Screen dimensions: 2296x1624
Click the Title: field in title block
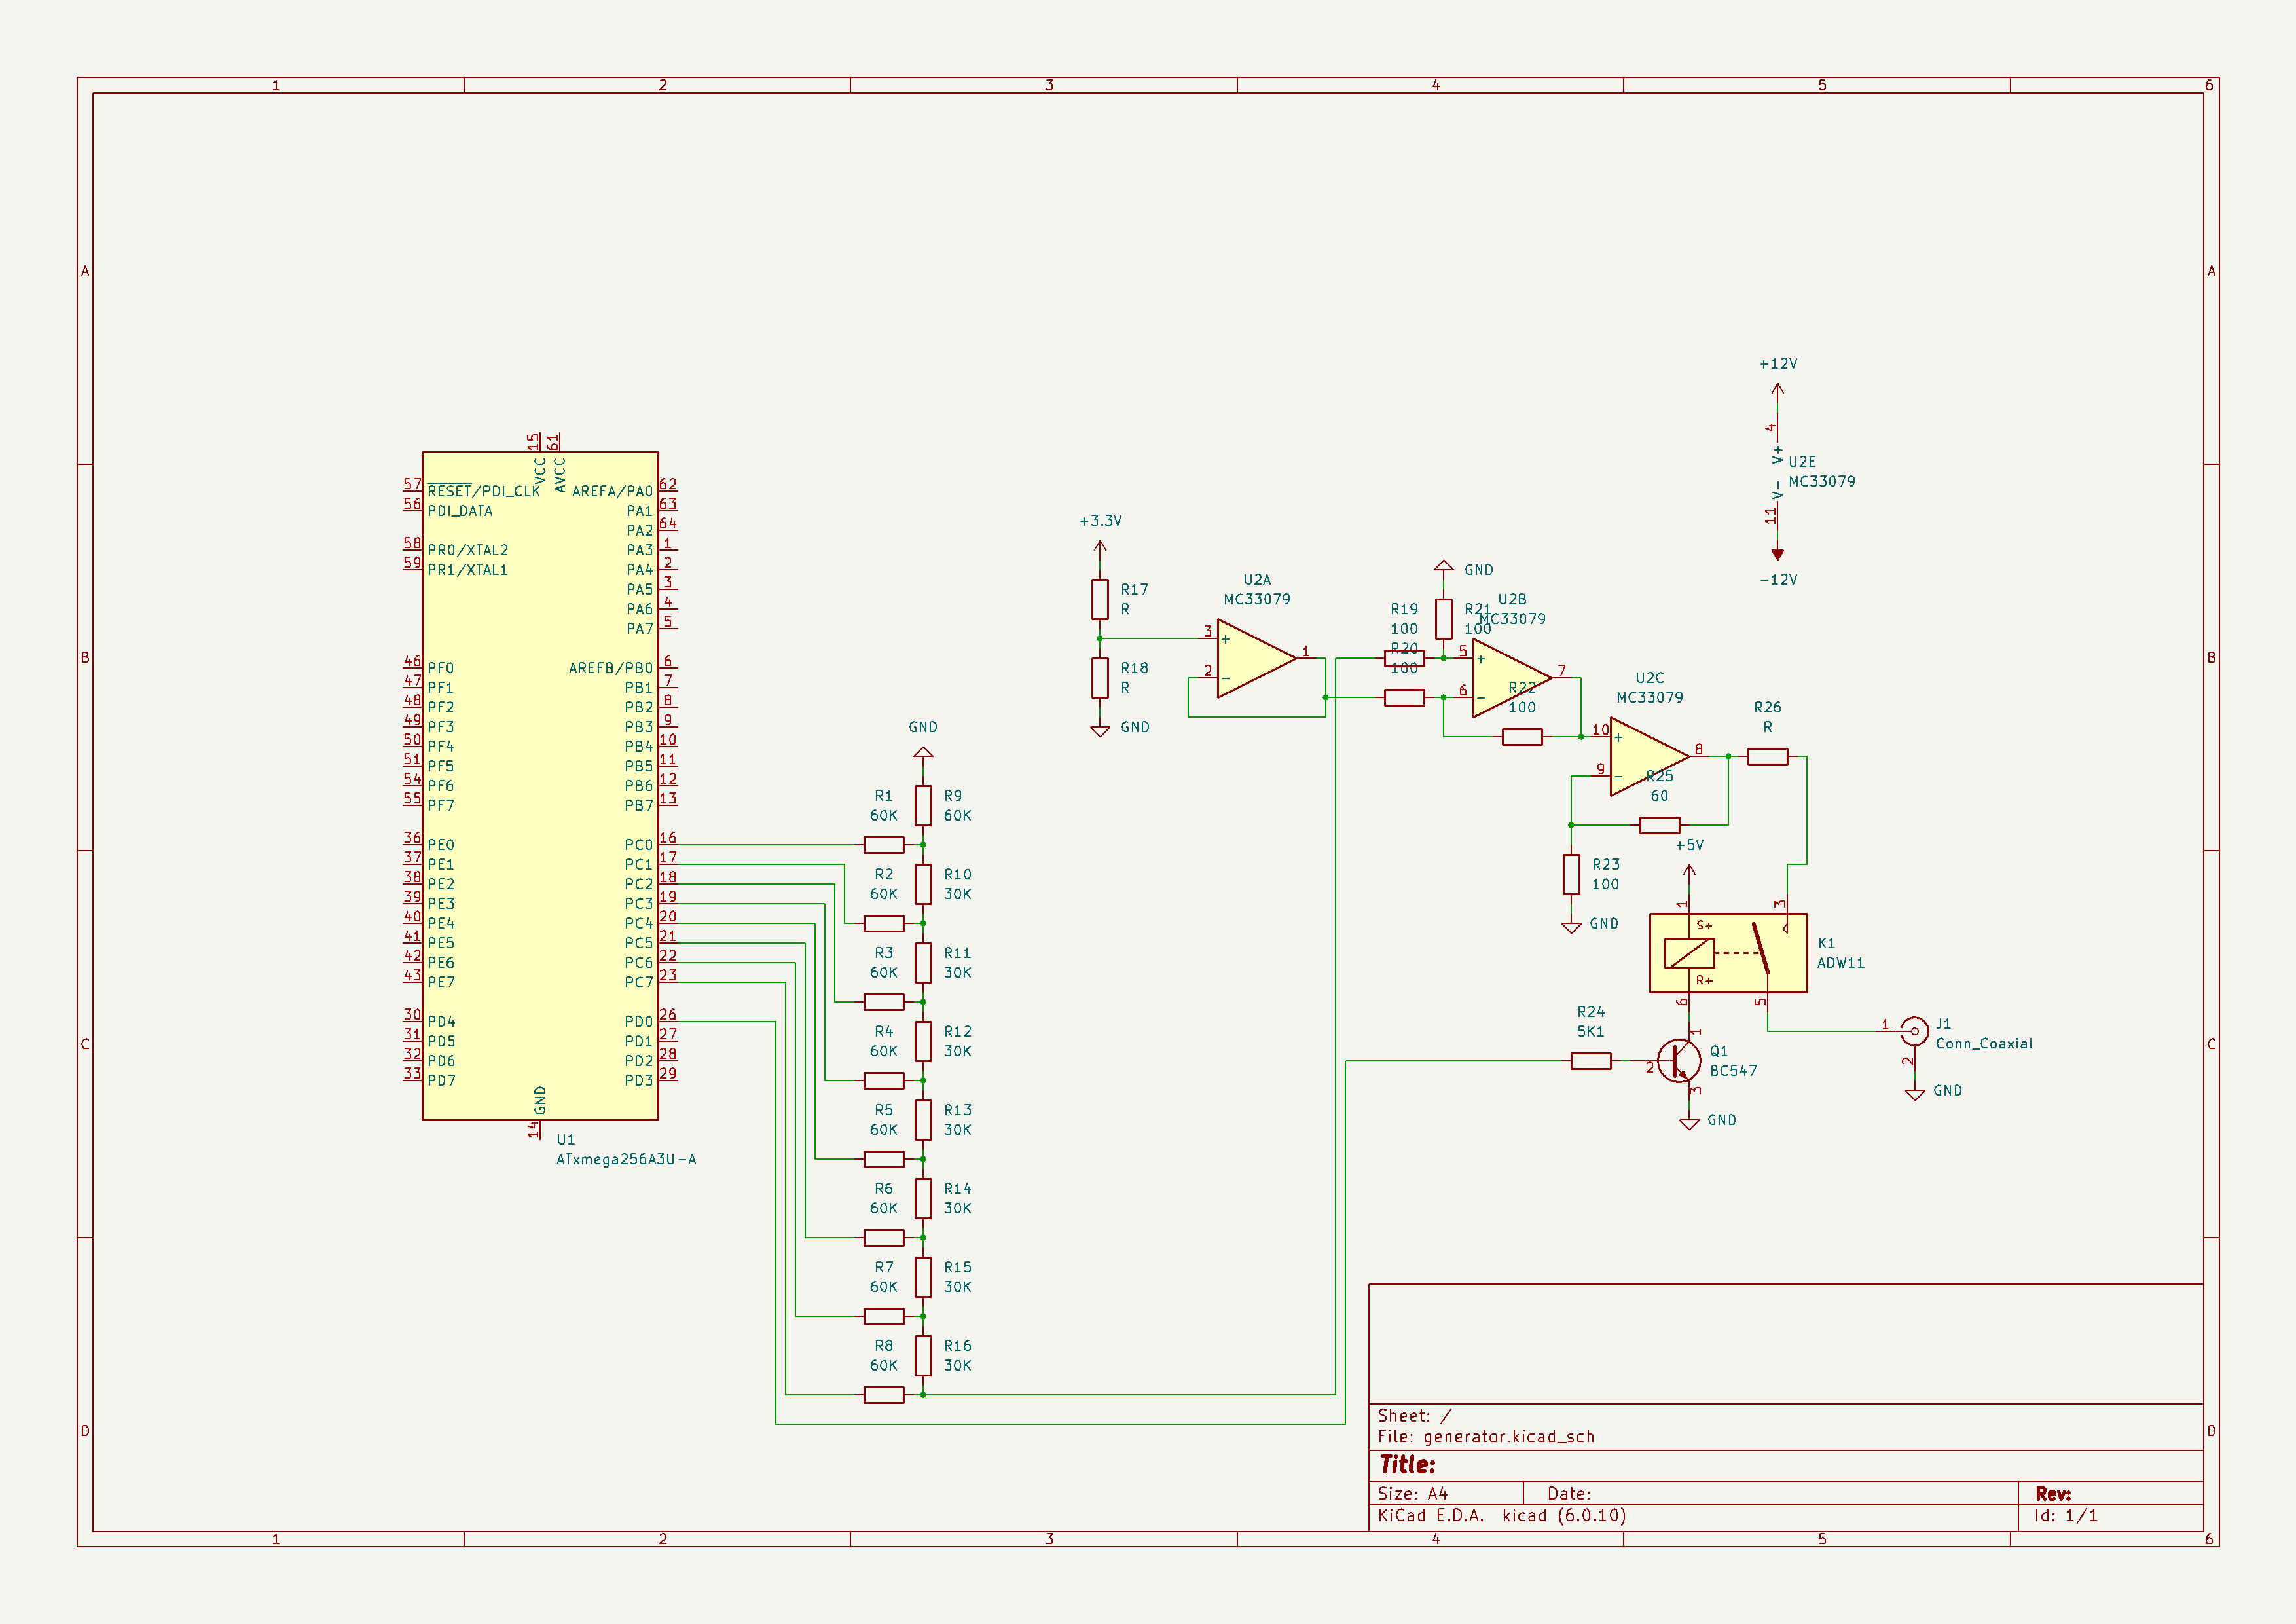(x=1407, y=1465)
